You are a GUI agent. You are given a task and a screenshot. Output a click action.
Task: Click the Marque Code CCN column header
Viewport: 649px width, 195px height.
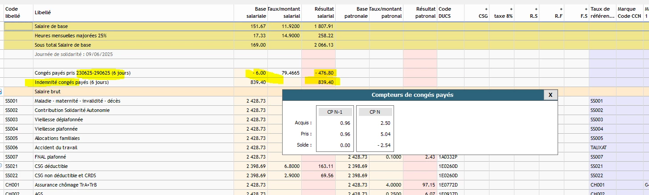coord(629,12)
